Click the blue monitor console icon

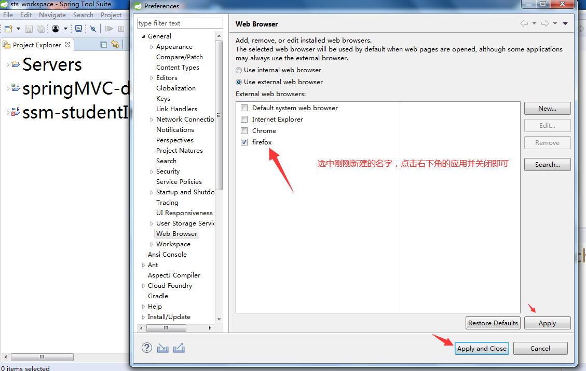[x=79, y=29]
